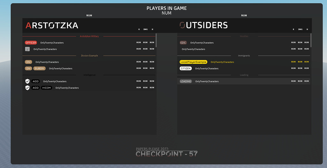Select the Immigrants section header

click(244, 55)
